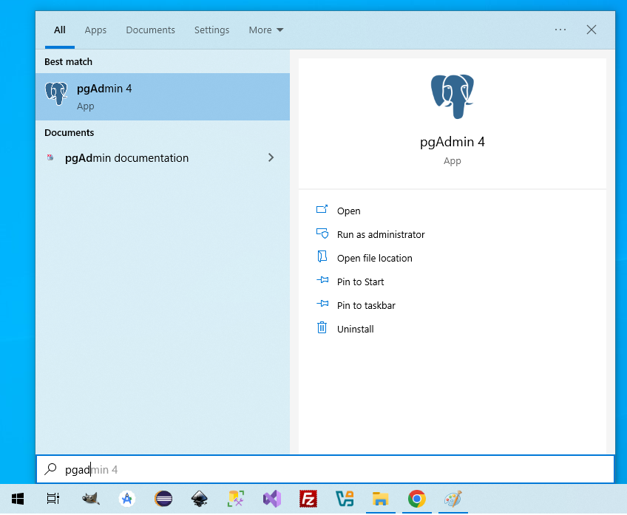This screenshot has height=515, width=627.
Task: Open Eclipse IDE from the taskbar
Action: point(163,499)
